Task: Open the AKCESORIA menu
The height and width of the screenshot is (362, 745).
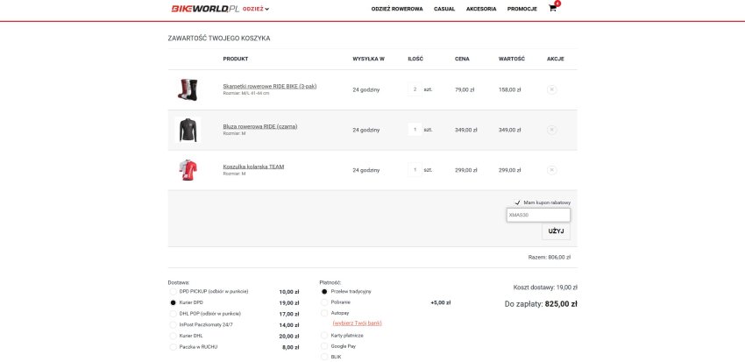Action: [x=481, y=9]
